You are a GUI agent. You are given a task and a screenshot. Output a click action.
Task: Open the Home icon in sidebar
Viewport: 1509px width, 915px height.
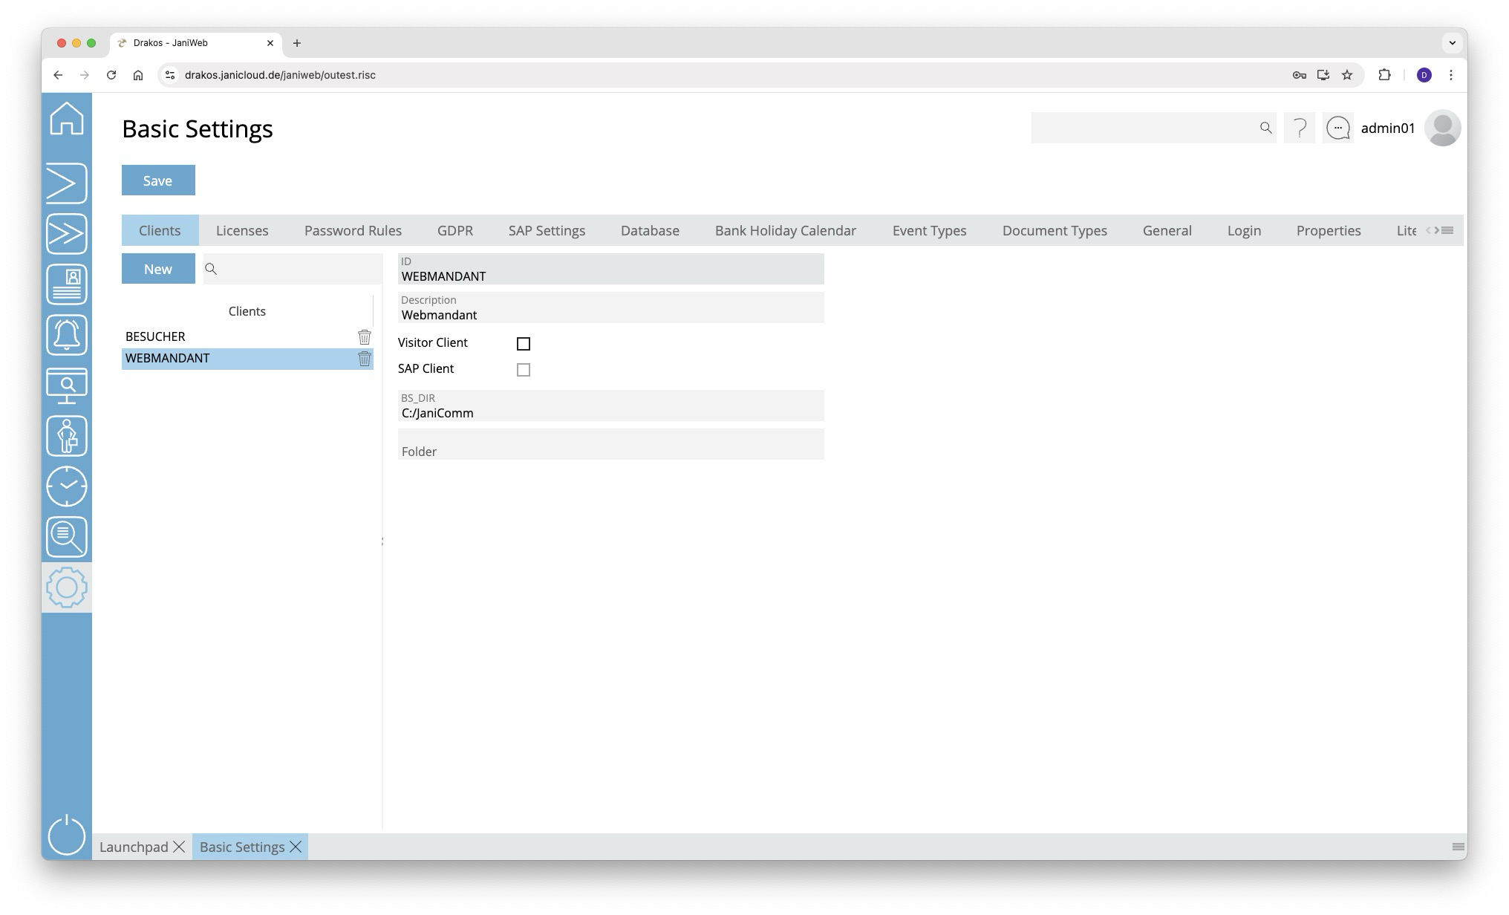[67, 119]
